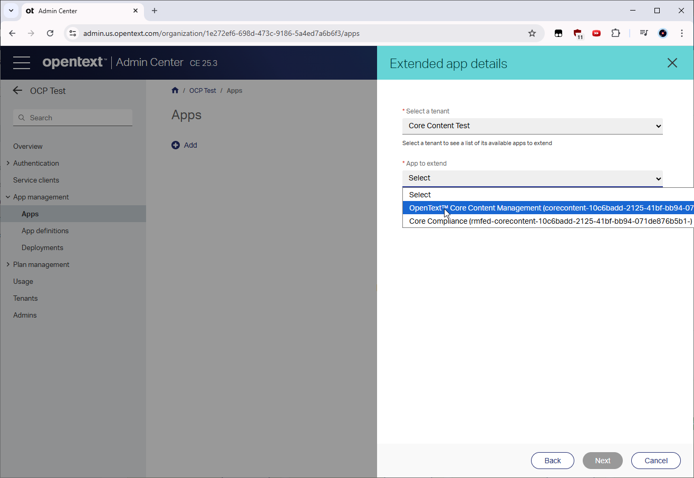Open the Overview sidebar item
The width and height of the screenshot is (694, 478).
coord(28,146)
